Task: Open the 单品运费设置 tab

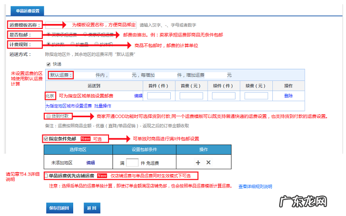Action: click(27, 11)
